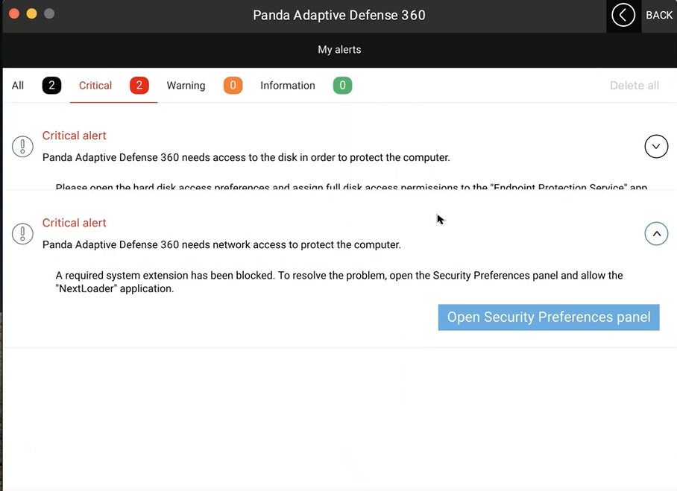Screen dimensions: 677x491
Task: Click 'Critical alert' title above disk access message
Action: 75,136
